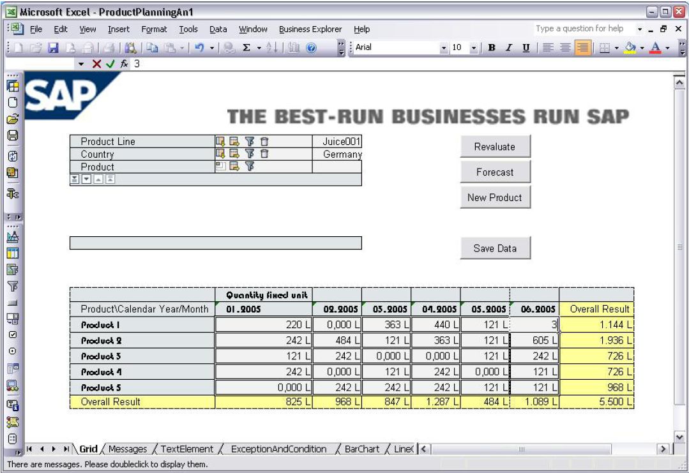
Task: Click the trash icon in the Country row
Action: (264, 154)
